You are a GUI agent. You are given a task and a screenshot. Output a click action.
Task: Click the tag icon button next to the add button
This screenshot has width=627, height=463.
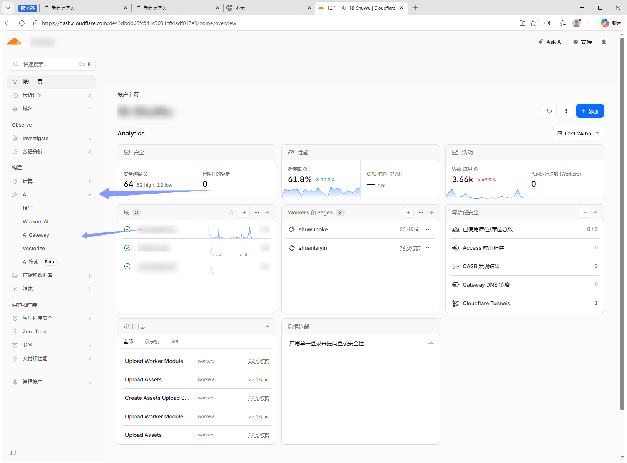point(549,111)
